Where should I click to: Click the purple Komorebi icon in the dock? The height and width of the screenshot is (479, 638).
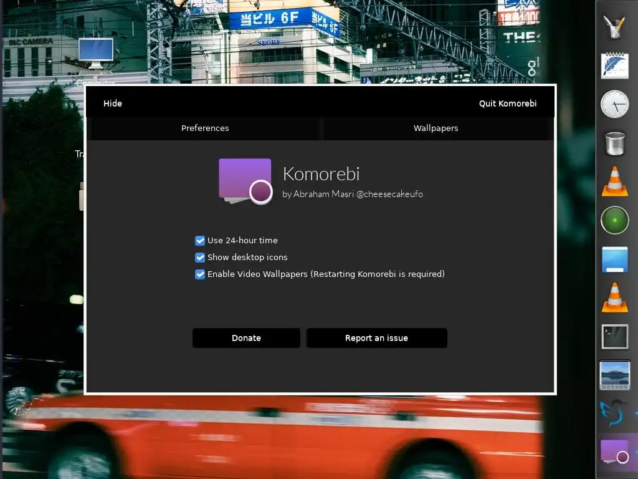[615, 451]
